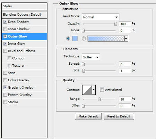Open the Blend Mode dropdown

(101, 17)
